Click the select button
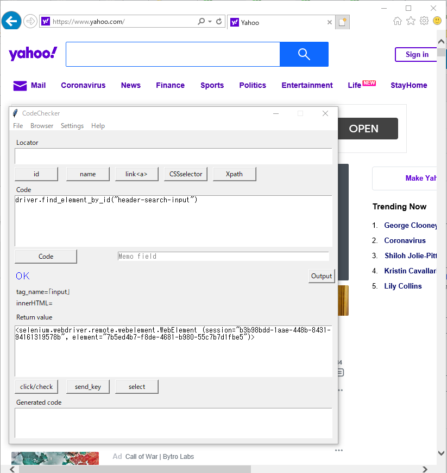Image resolution: width=447 pixels, height=473 pixels. (x=136, y=387)
